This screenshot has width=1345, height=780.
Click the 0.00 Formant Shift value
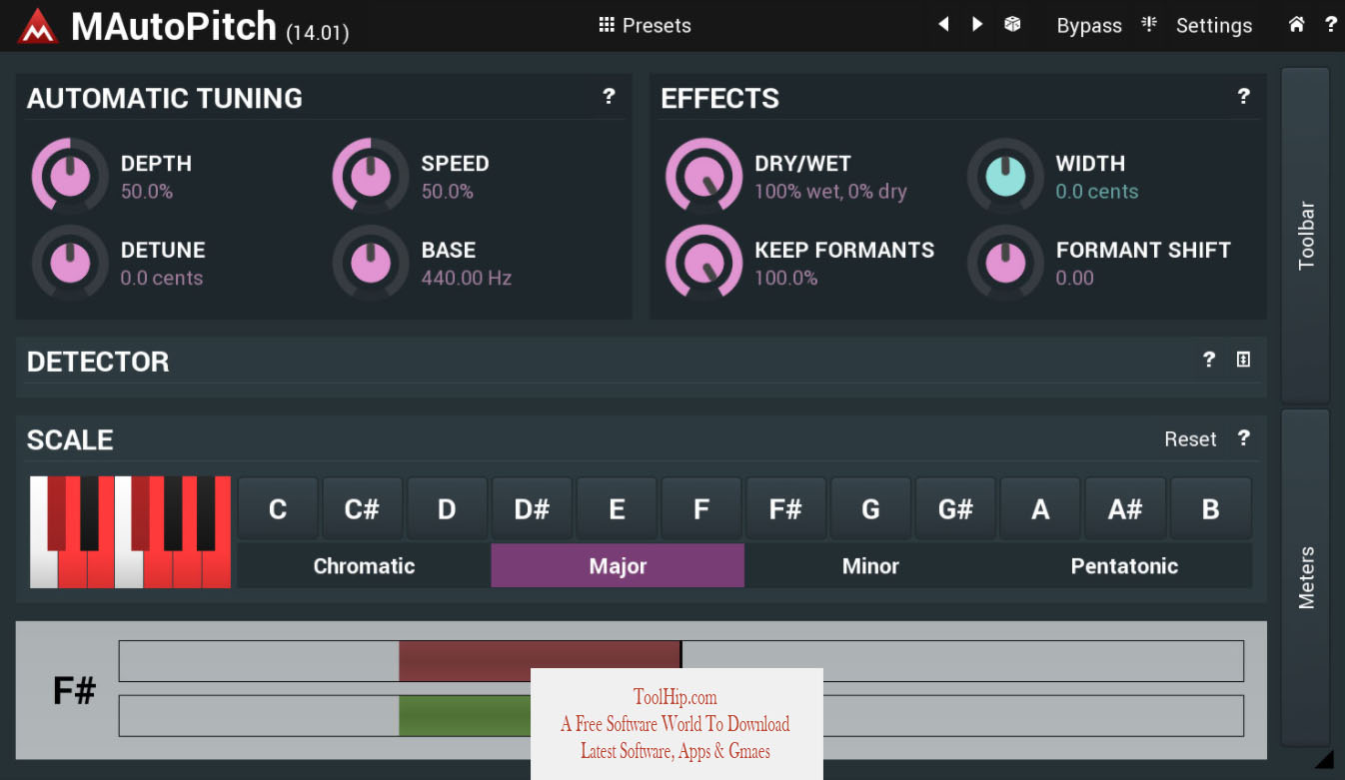pos(1075,278)
